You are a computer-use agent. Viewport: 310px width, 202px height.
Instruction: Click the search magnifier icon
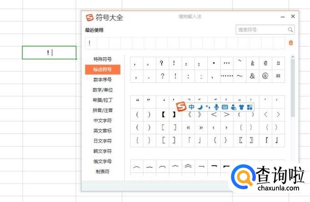pyautogui.click(x=290, y=30)
